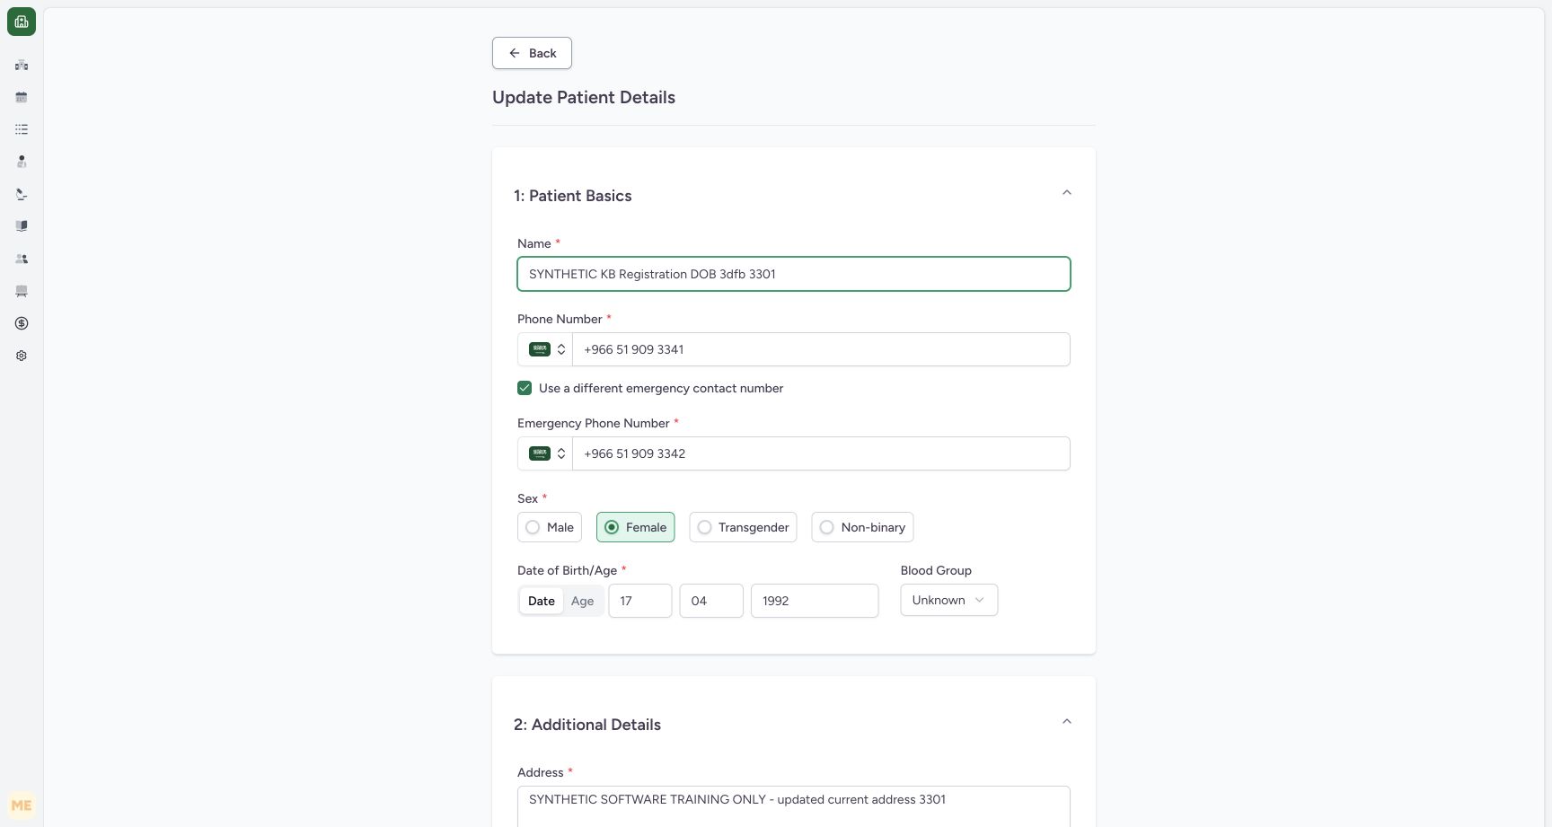Open the Blood Group Unknown dropdown
1552x827 pixels.
(x=949, y=600)
